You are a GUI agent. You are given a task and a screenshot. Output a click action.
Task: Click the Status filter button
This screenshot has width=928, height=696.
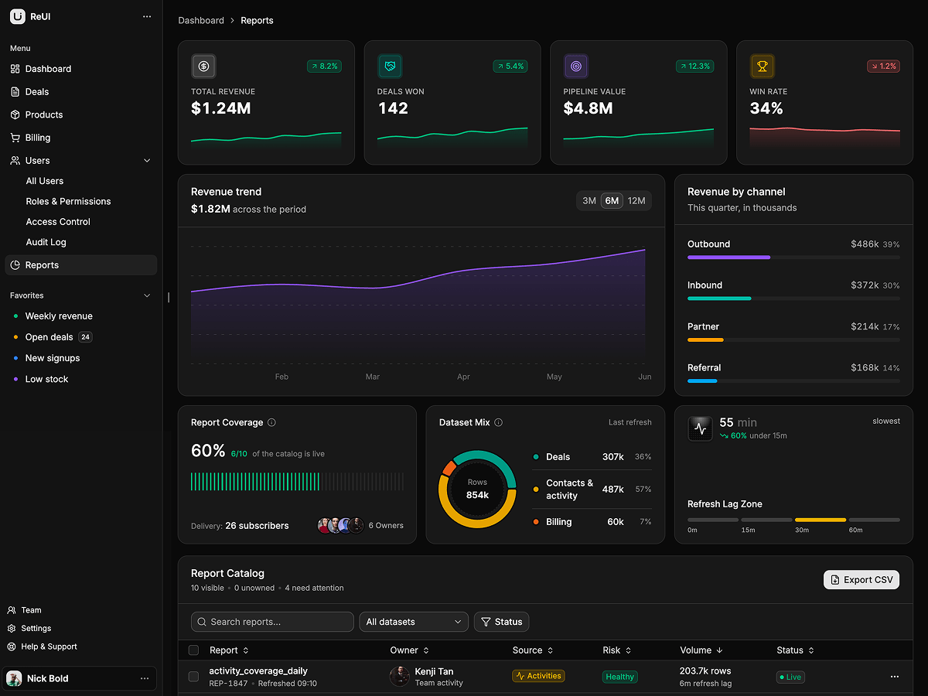(501, 622)
